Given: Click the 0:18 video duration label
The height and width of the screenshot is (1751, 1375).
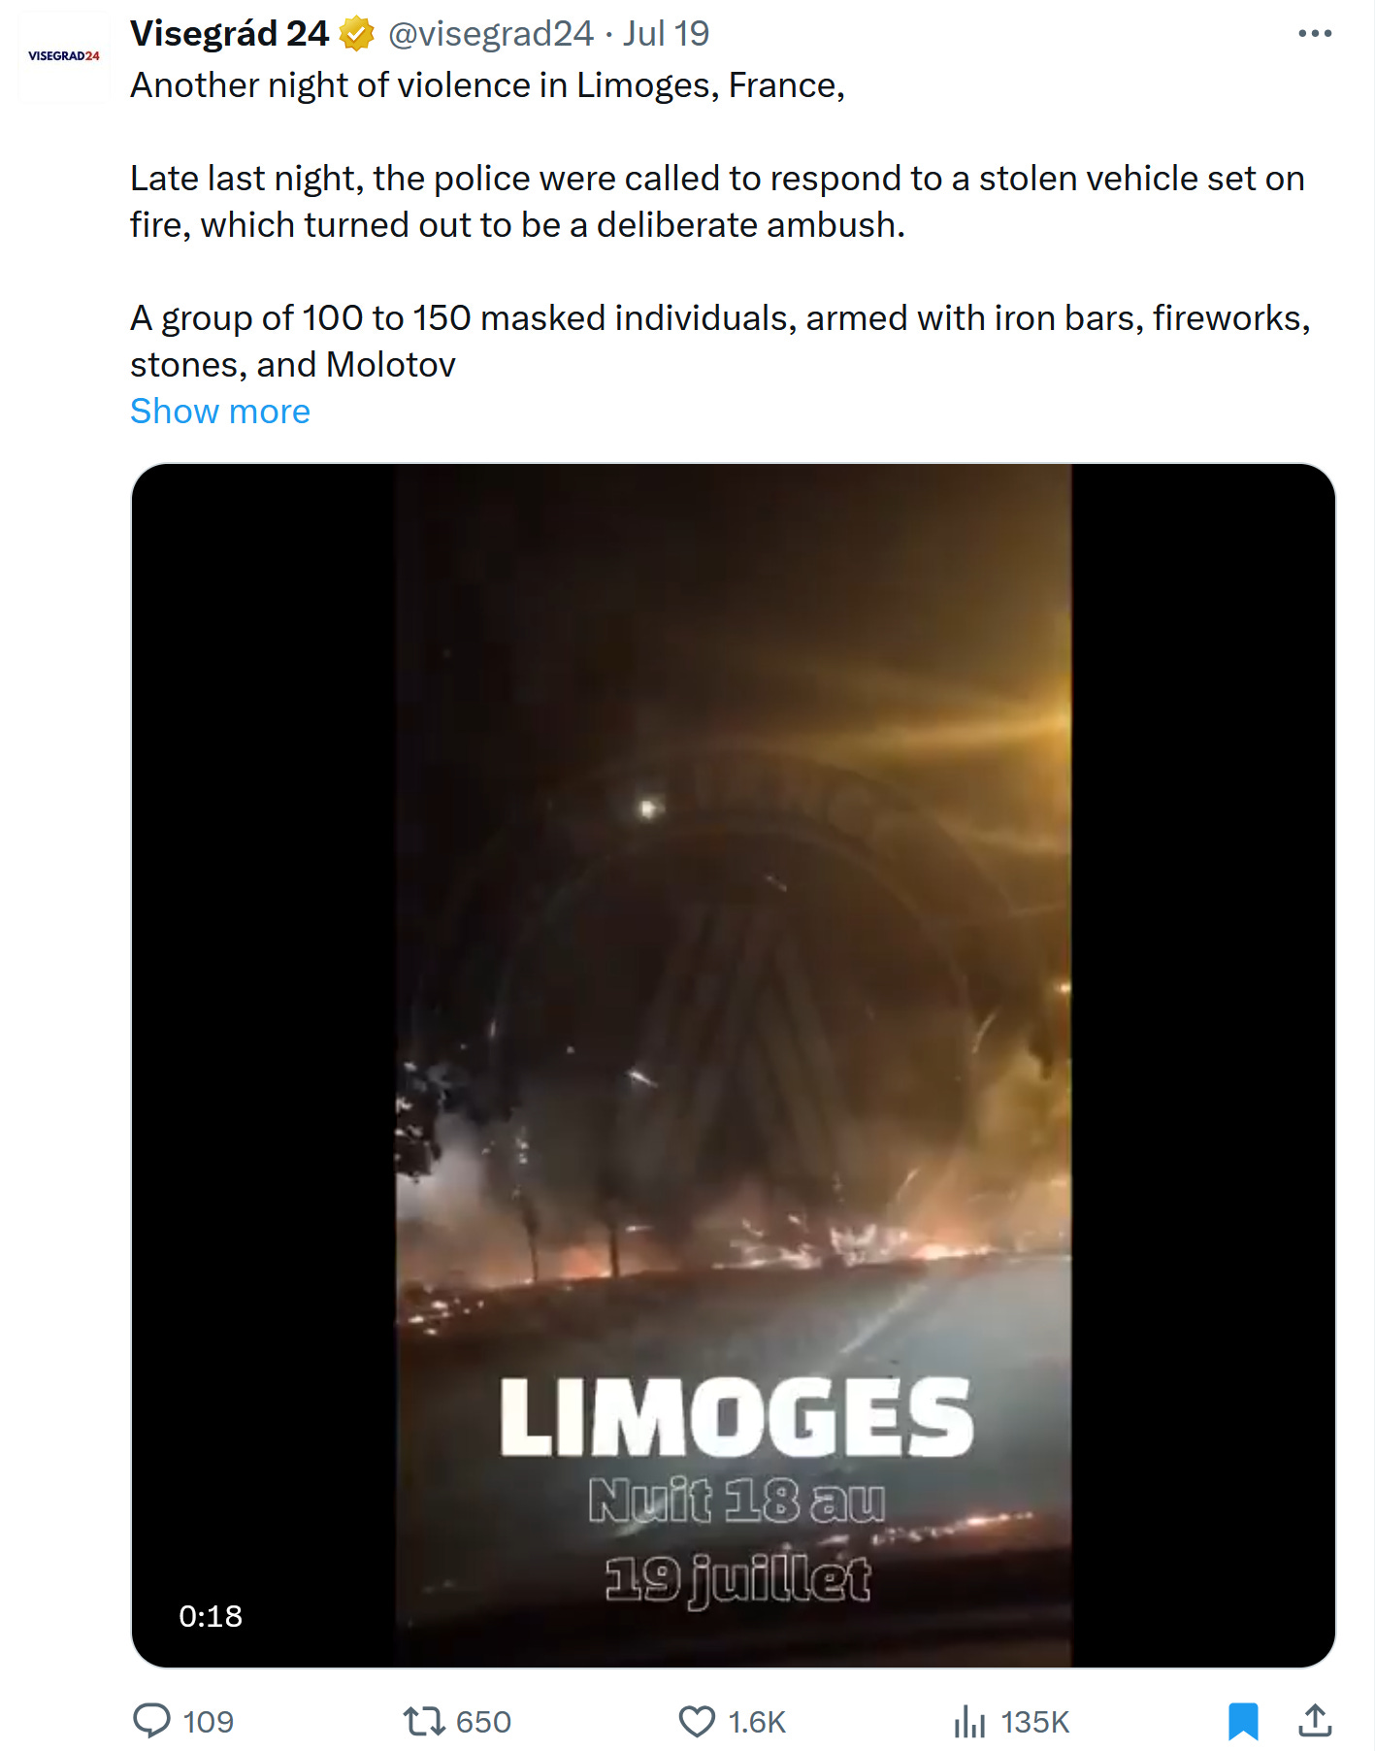Looking at the screenshot, I should click(x=211, y=1616).
